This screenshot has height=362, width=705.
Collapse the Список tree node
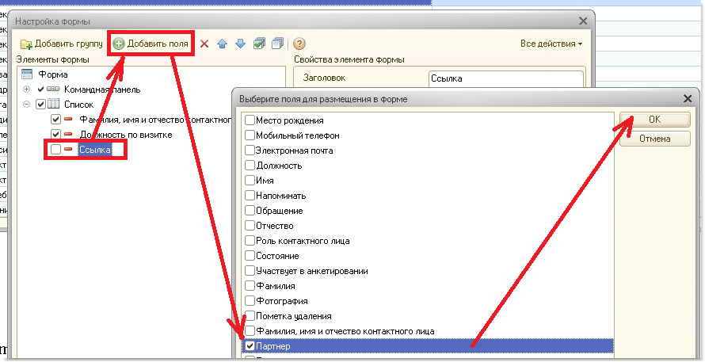tap(26, 105)
